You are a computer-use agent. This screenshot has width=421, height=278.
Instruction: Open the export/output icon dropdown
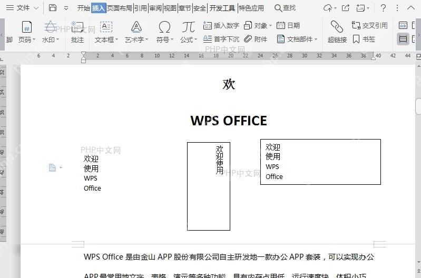[x=363, y=8]
